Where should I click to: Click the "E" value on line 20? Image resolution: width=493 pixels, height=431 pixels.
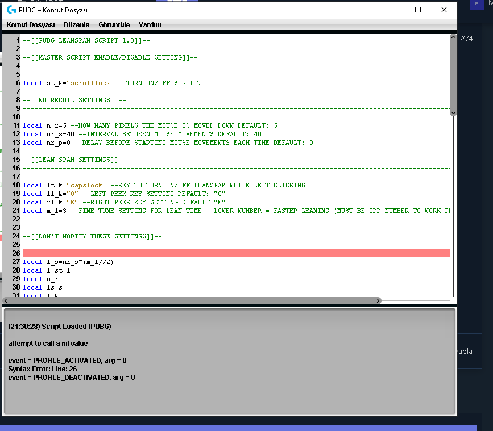[72, 202]
